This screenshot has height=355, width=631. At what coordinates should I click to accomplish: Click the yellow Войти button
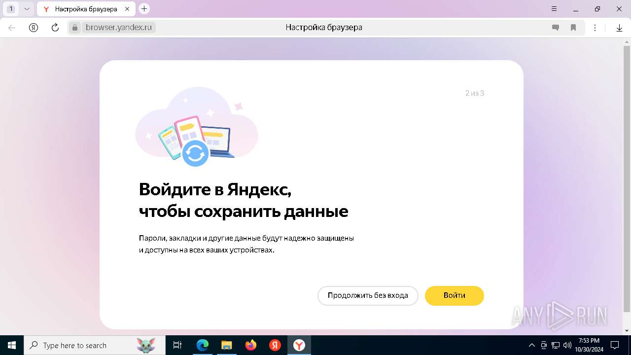[x=454, y=296]
